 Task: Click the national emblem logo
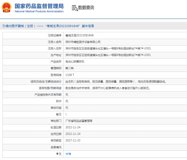point(7,7)
